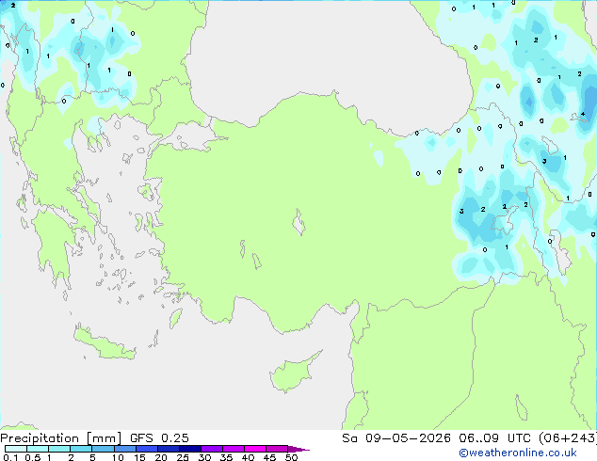Click the 0.5–1 mm legend swatch
The image size is (597, 461).
coord(38,449)
